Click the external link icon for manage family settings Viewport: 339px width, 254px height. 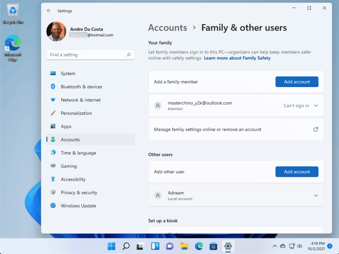[x=316, y=129]
